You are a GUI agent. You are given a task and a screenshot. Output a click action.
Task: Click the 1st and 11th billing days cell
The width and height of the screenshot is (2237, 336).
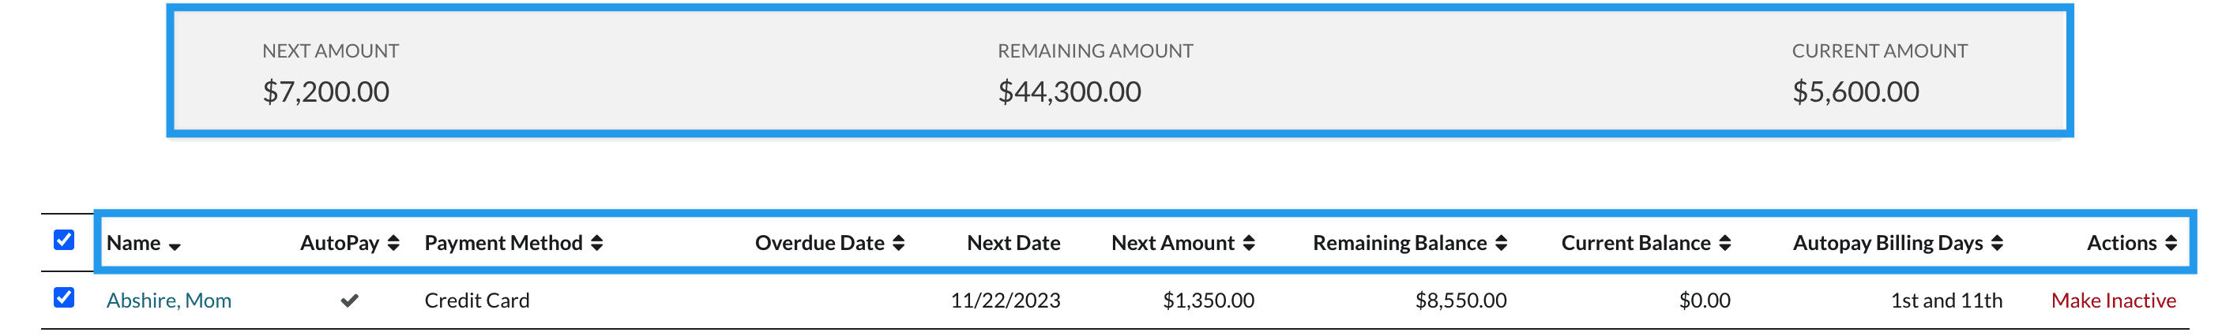[x=1946, y=301]
